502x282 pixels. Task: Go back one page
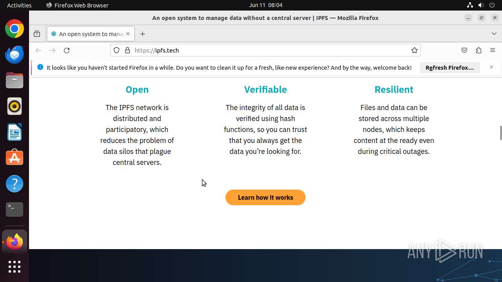coord(38,51)
